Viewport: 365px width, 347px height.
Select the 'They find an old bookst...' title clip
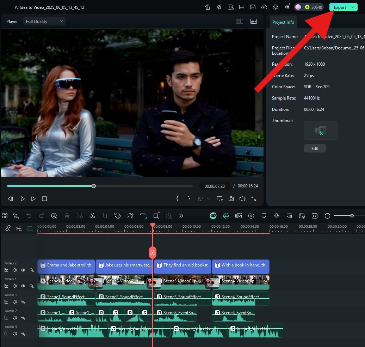[x=182, y=267]
